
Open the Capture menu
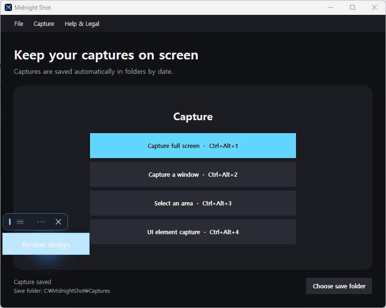point(44,23)
